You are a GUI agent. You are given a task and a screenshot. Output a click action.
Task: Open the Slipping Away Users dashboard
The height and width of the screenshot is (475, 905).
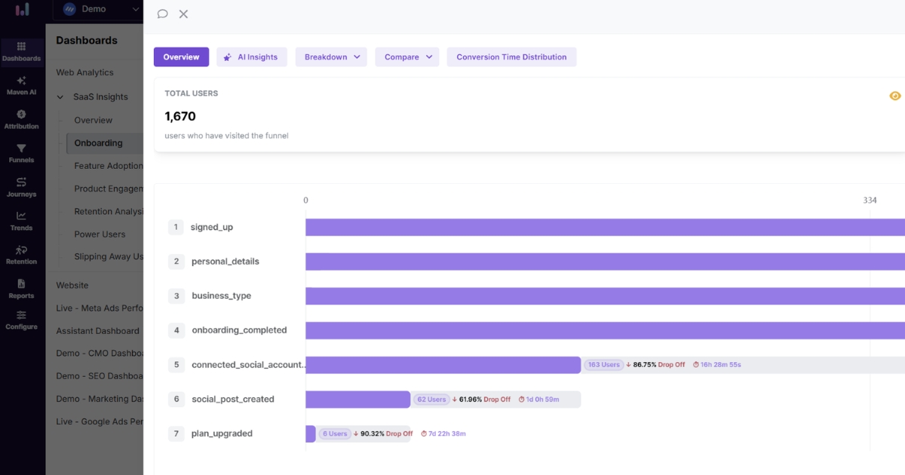click(109, 256)
